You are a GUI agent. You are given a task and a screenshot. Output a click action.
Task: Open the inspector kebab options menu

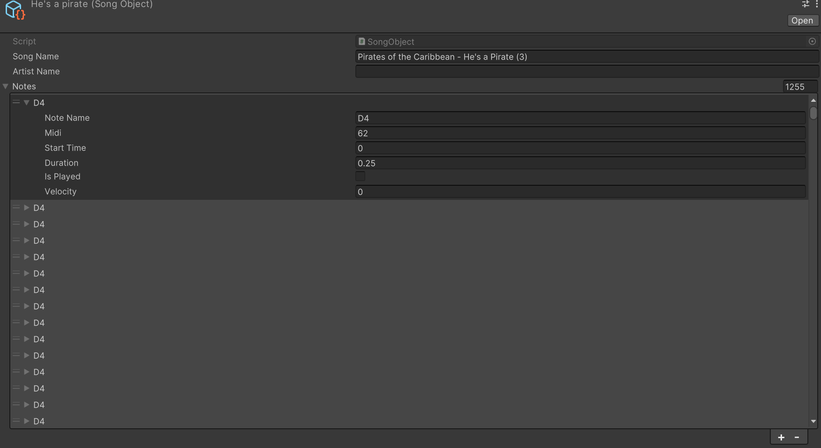point(817,4)
